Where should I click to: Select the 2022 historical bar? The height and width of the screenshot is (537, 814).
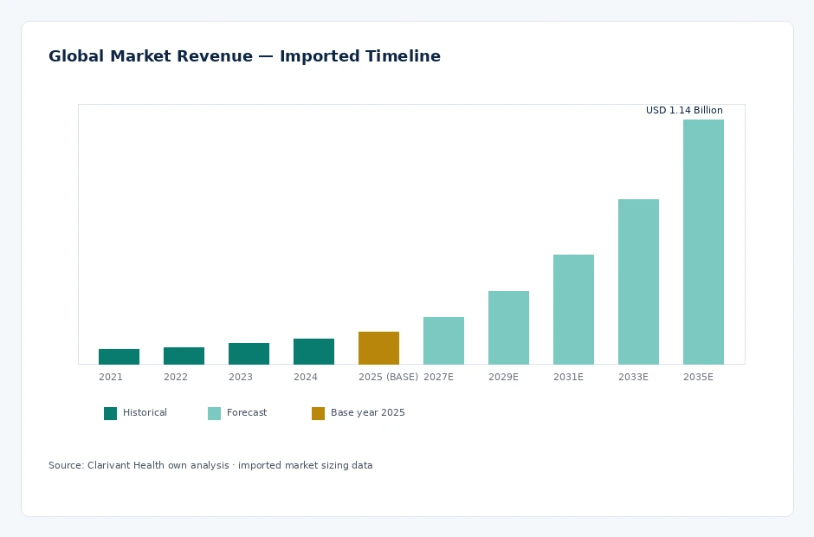tap(184, 356)
